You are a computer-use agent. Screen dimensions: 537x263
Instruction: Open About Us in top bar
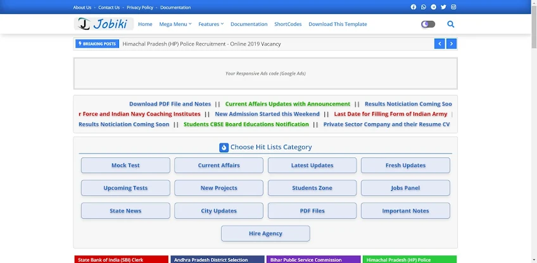click(x=82, y=7)
